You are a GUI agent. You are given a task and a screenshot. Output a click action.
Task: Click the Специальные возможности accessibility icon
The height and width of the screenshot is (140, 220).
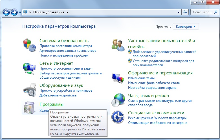[118, 117]
